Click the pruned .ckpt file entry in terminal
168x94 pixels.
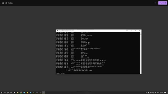point(91,48)
